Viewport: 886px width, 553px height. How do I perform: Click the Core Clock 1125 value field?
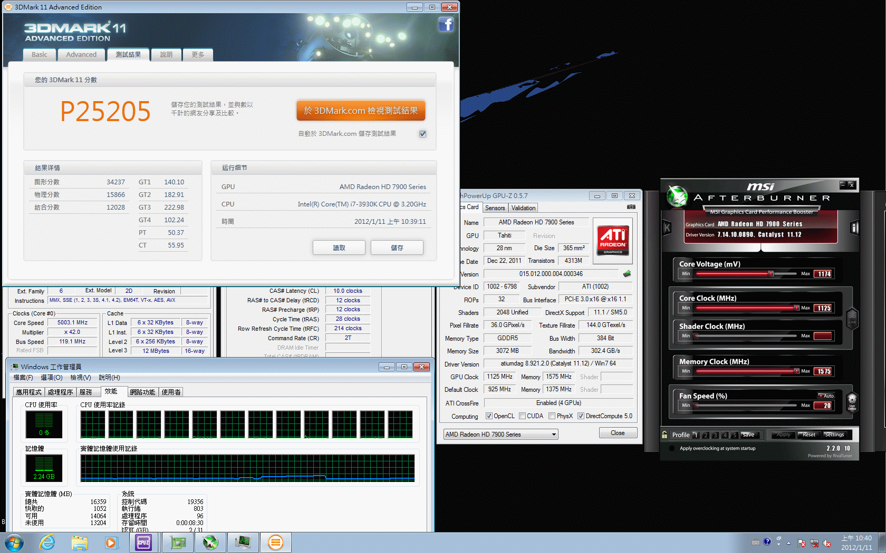[824, 308]
